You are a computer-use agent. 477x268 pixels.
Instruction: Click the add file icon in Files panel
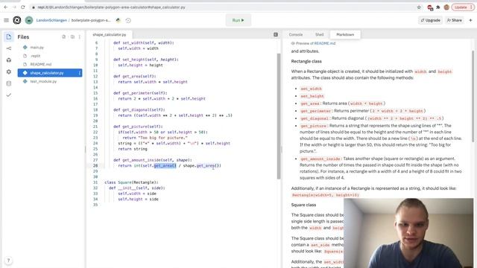63,36
